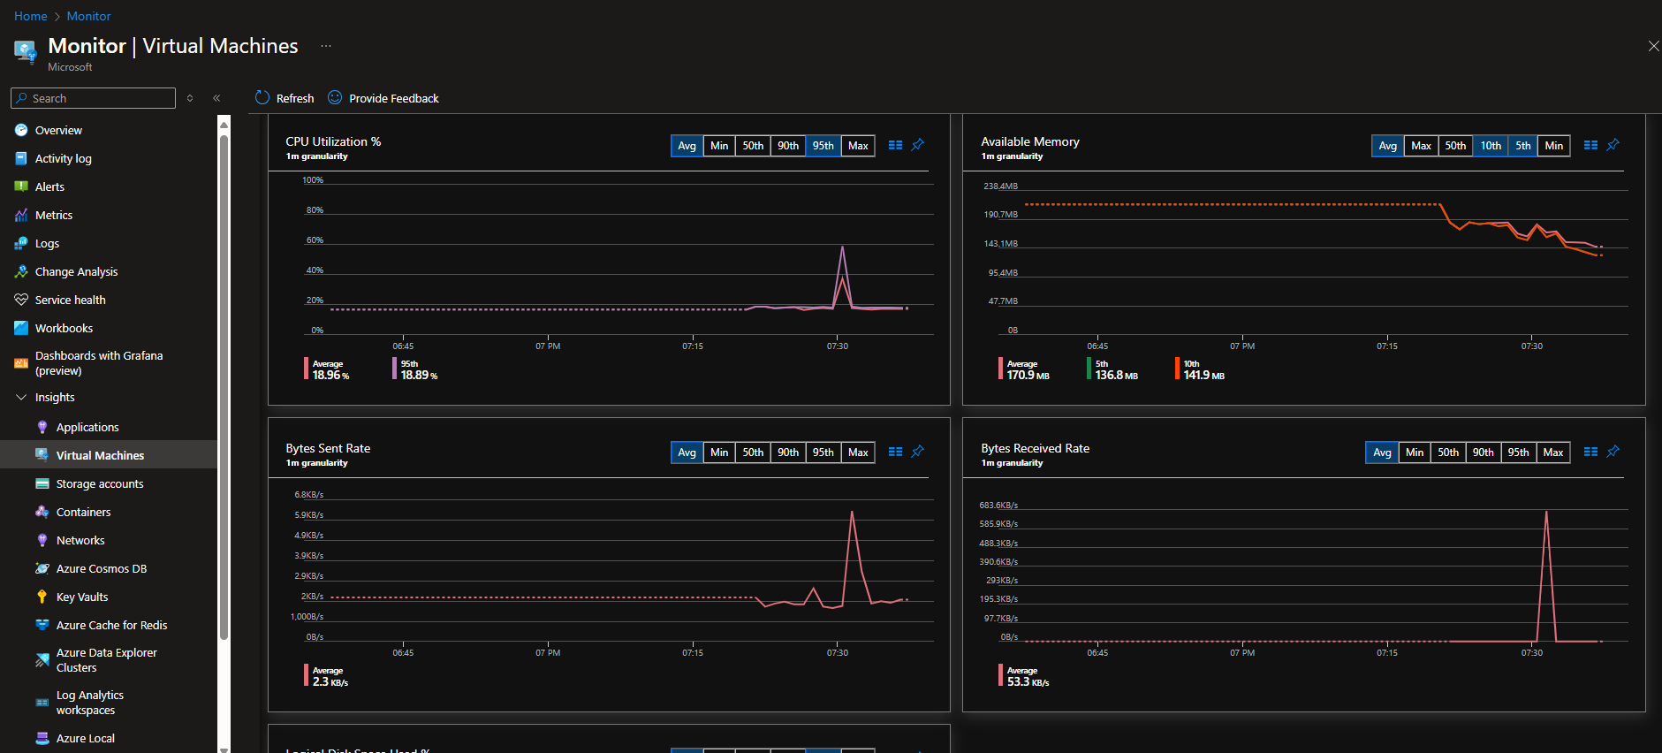Click the sidebar vertical scrollbar

pyautogui.click(x=224, y=387)
